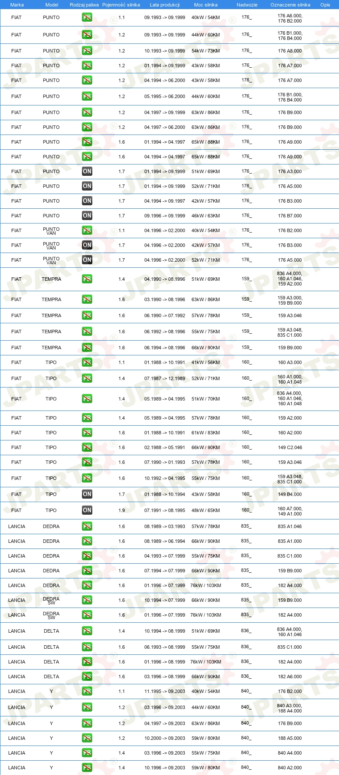
Task: Click the petrol icon for Delta 1.4 51kW/69KM
Action: click(87, 631)
